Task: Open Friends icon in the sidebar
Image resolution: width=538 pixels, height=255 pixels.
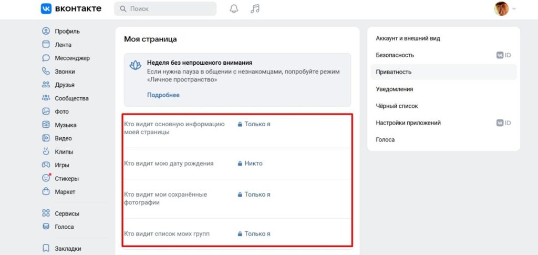Action: [x=46, y=85]
